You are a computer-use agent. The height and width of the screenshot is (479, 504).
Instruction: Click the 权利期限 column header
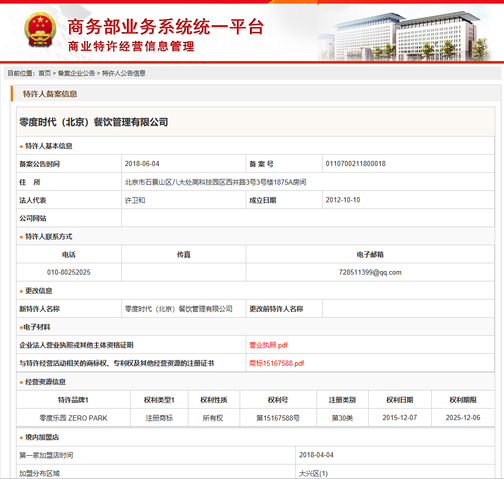(463, 400)
